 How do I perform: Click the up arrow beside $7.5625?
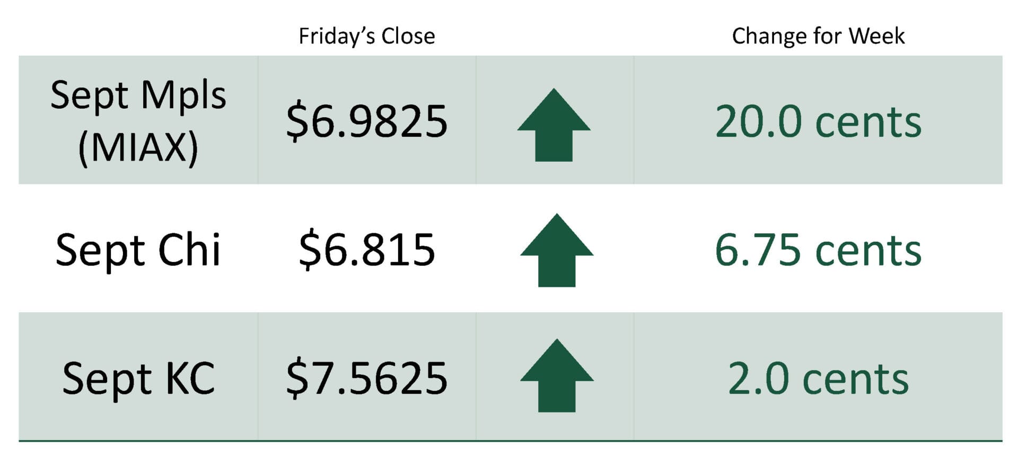click(x=557, y=375)
